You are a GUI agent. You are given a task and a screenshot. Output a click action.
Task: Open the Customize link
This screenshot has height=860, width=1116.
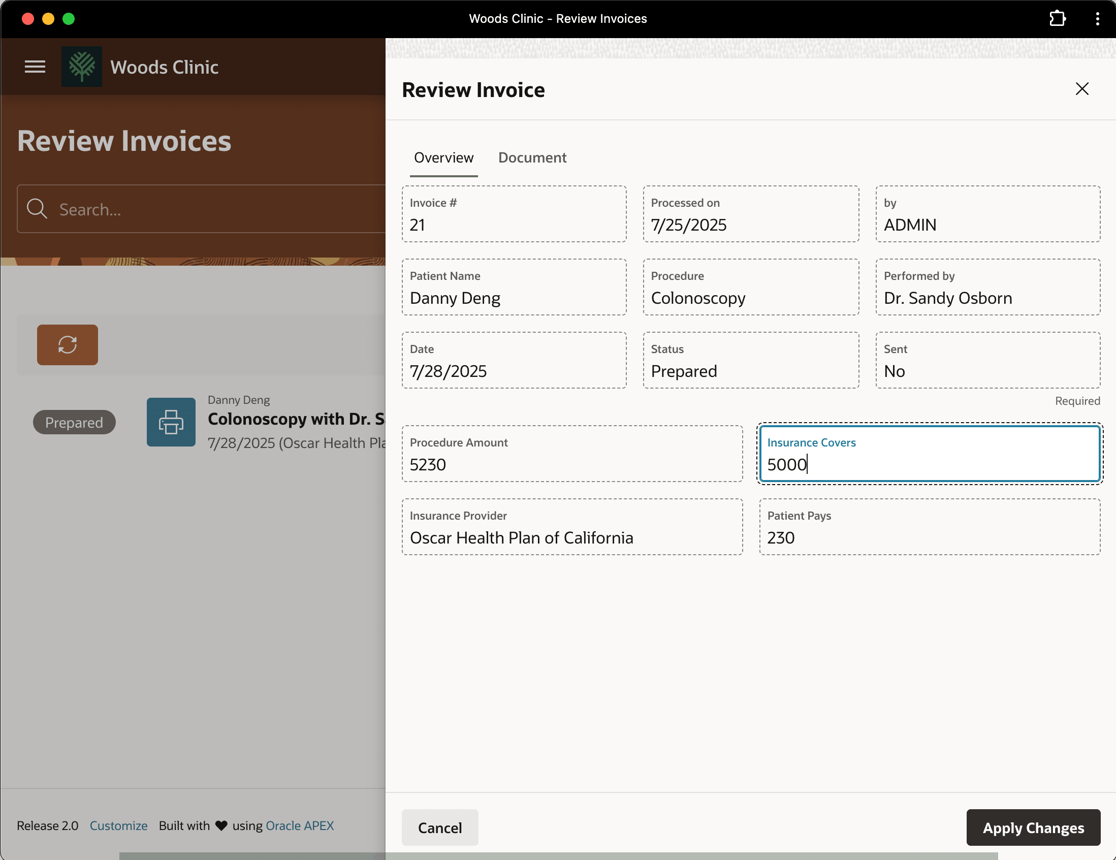click(x=118, y=826)
